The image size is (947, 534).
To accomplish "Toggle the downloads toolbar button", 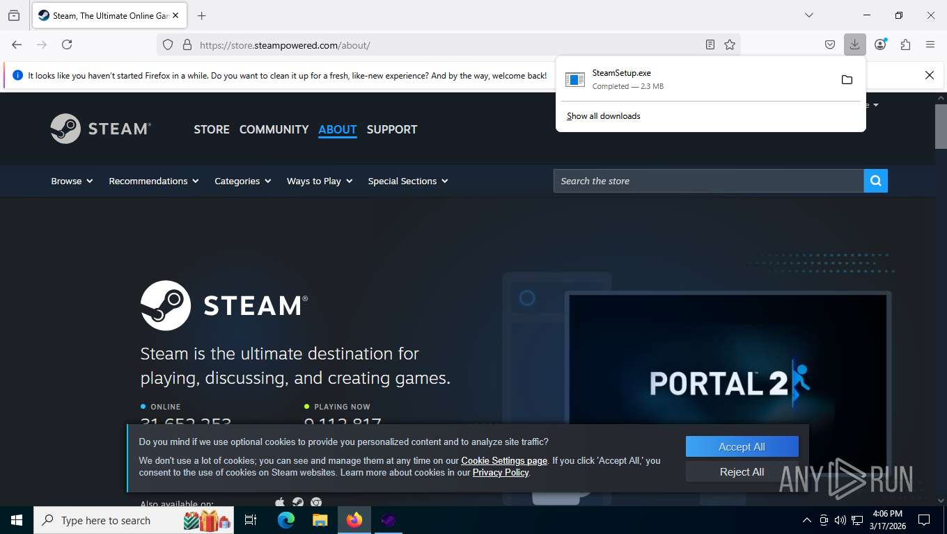I will point(854,44).
